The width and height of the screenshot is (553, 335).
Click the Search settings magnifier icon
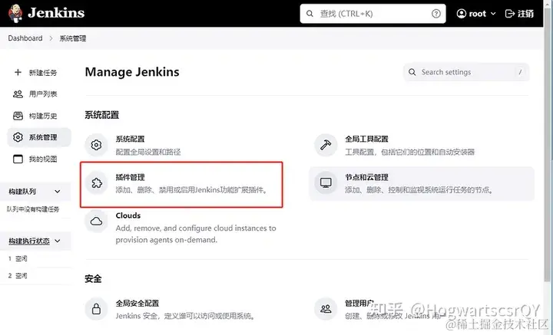tap(412, 72)
